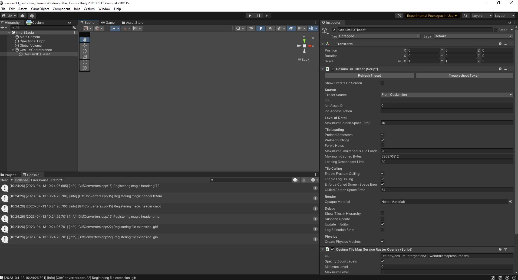Select the Scale tool
This screenshot has height=280, width=518.
tap(85, 57)
